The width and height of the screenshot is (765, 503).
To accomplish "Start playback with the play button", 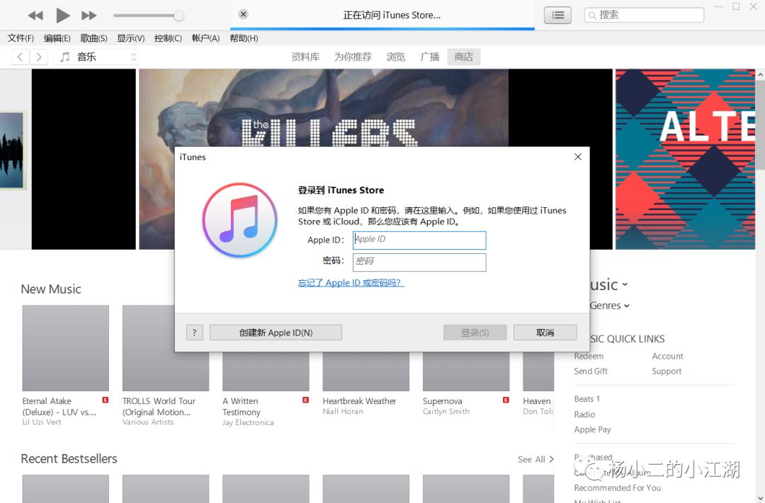I will pos(62,16).
